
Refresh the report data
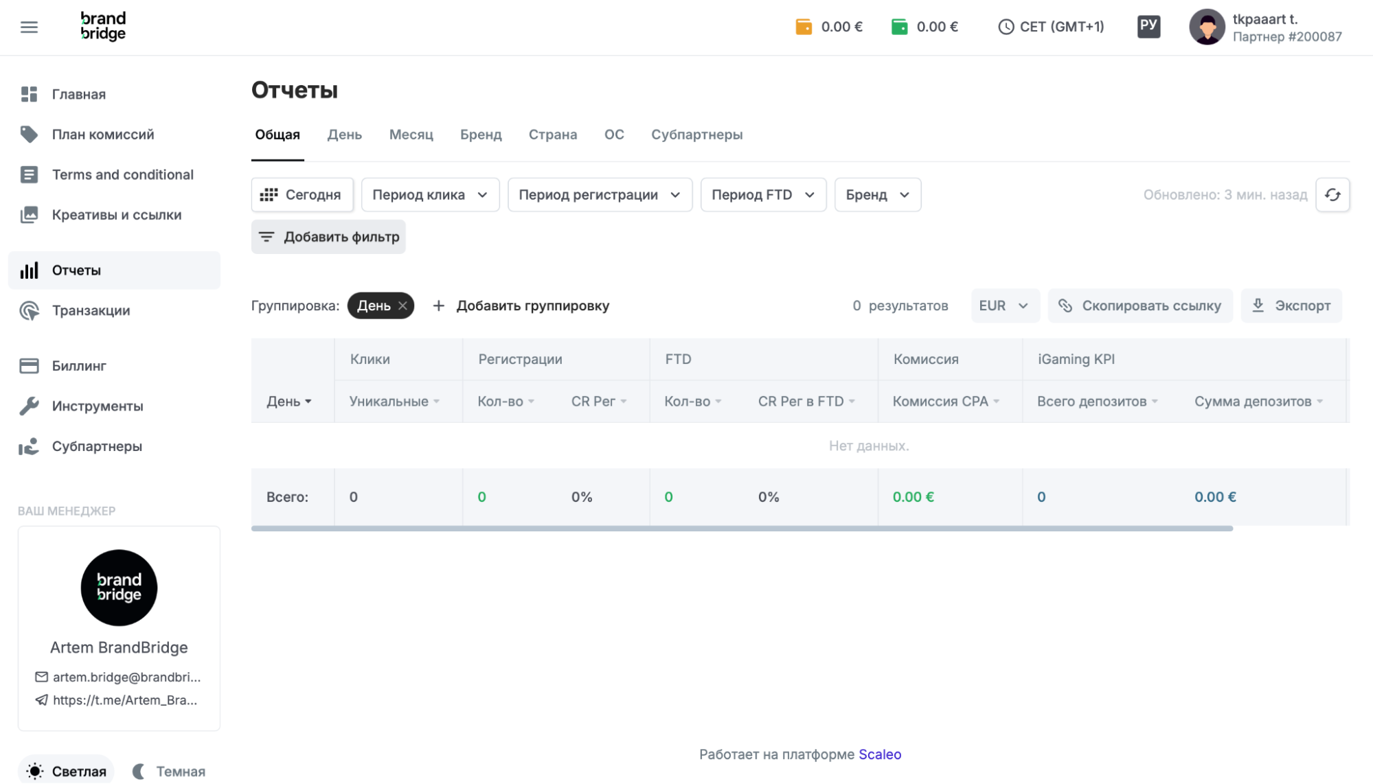point(1332,195)
